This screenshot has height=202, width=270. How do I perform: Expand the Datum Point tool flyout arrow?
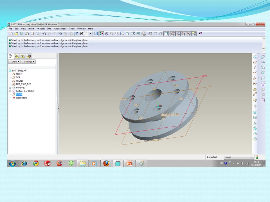[x=259, y=78]
